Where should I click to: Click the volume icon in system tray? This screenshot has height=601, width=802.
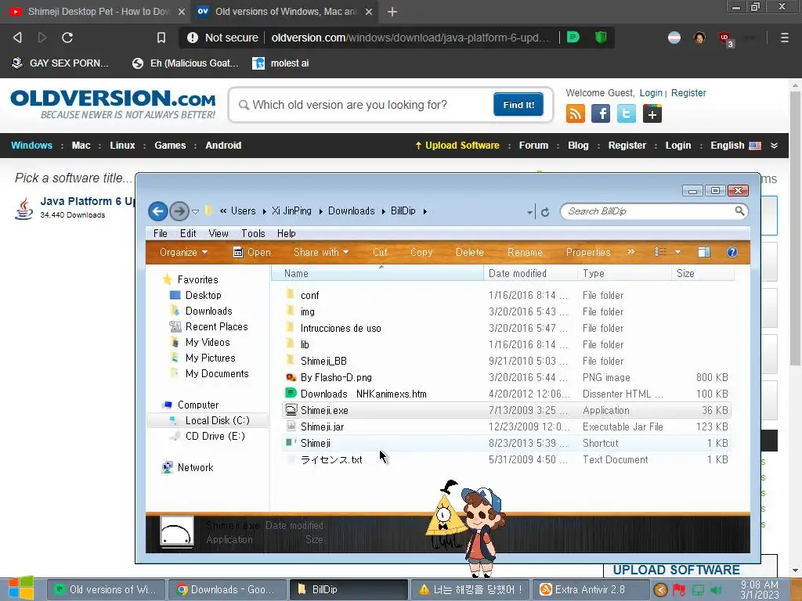point(716,590)
